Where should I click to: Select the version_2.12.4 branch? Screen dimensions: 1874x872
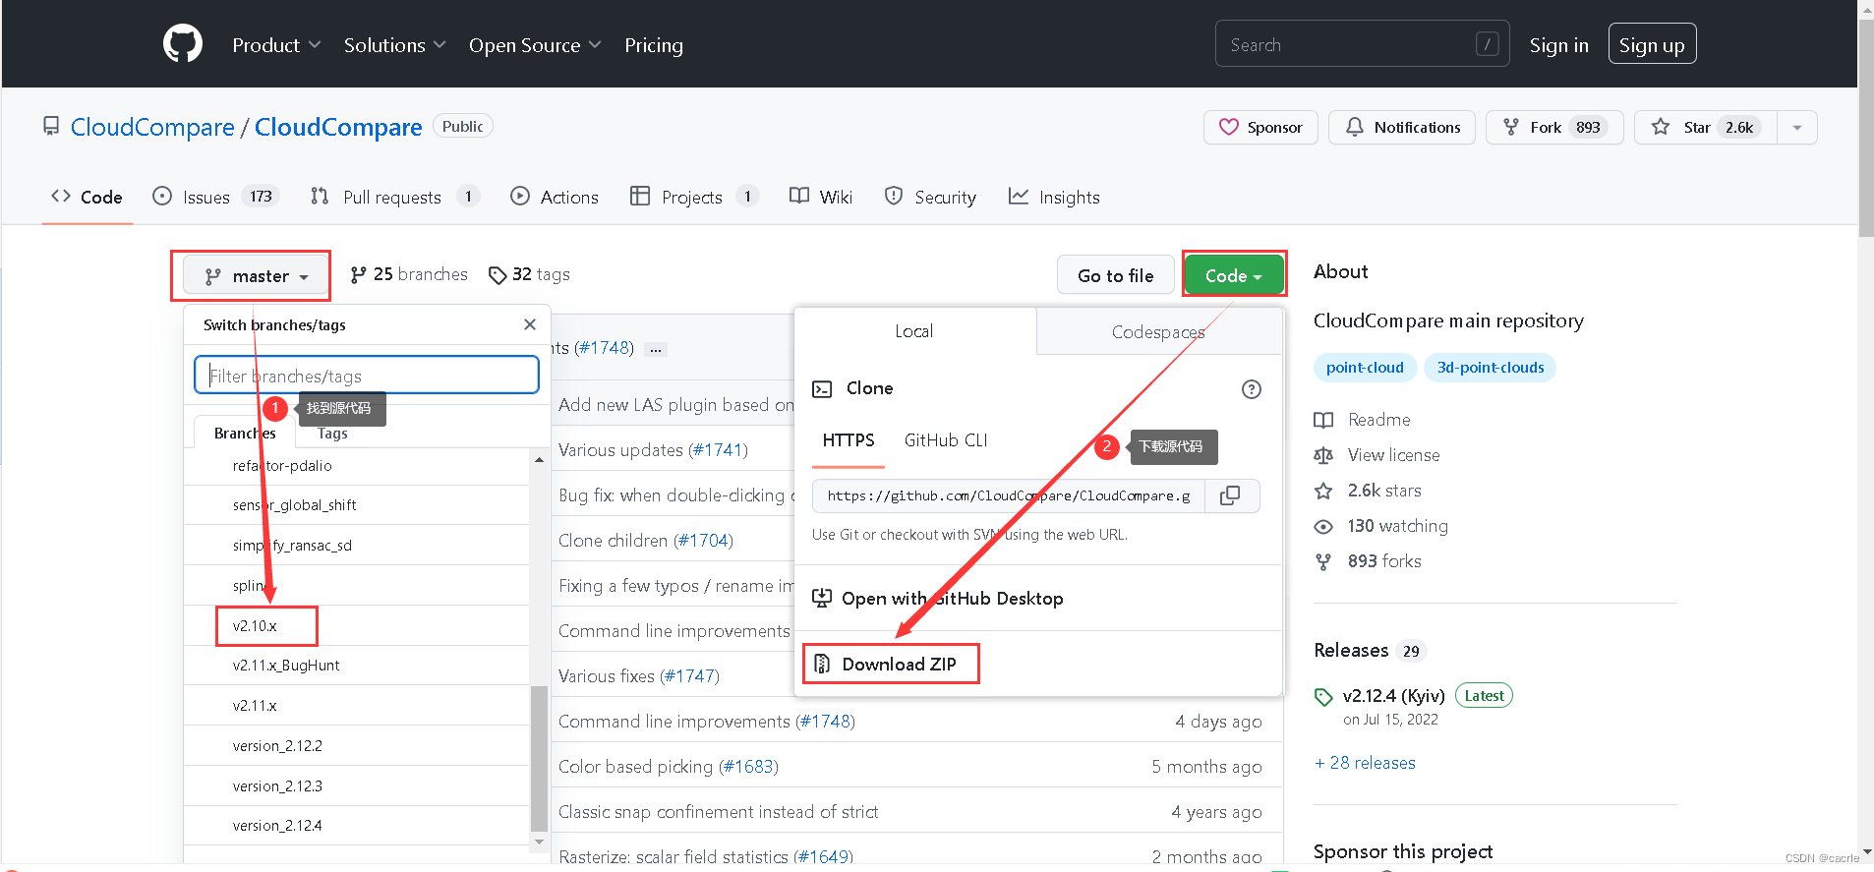tap(356, 826)
